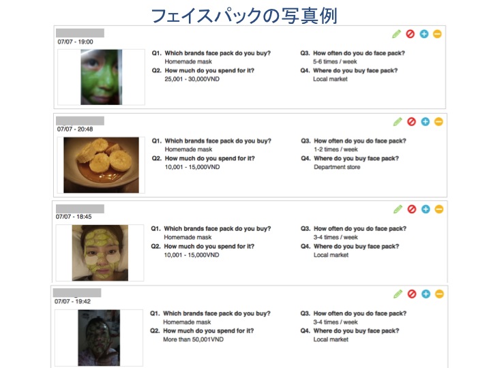Click the blue plus icon on the 19:00 entry
491x368 pixels.
(424, 34)
